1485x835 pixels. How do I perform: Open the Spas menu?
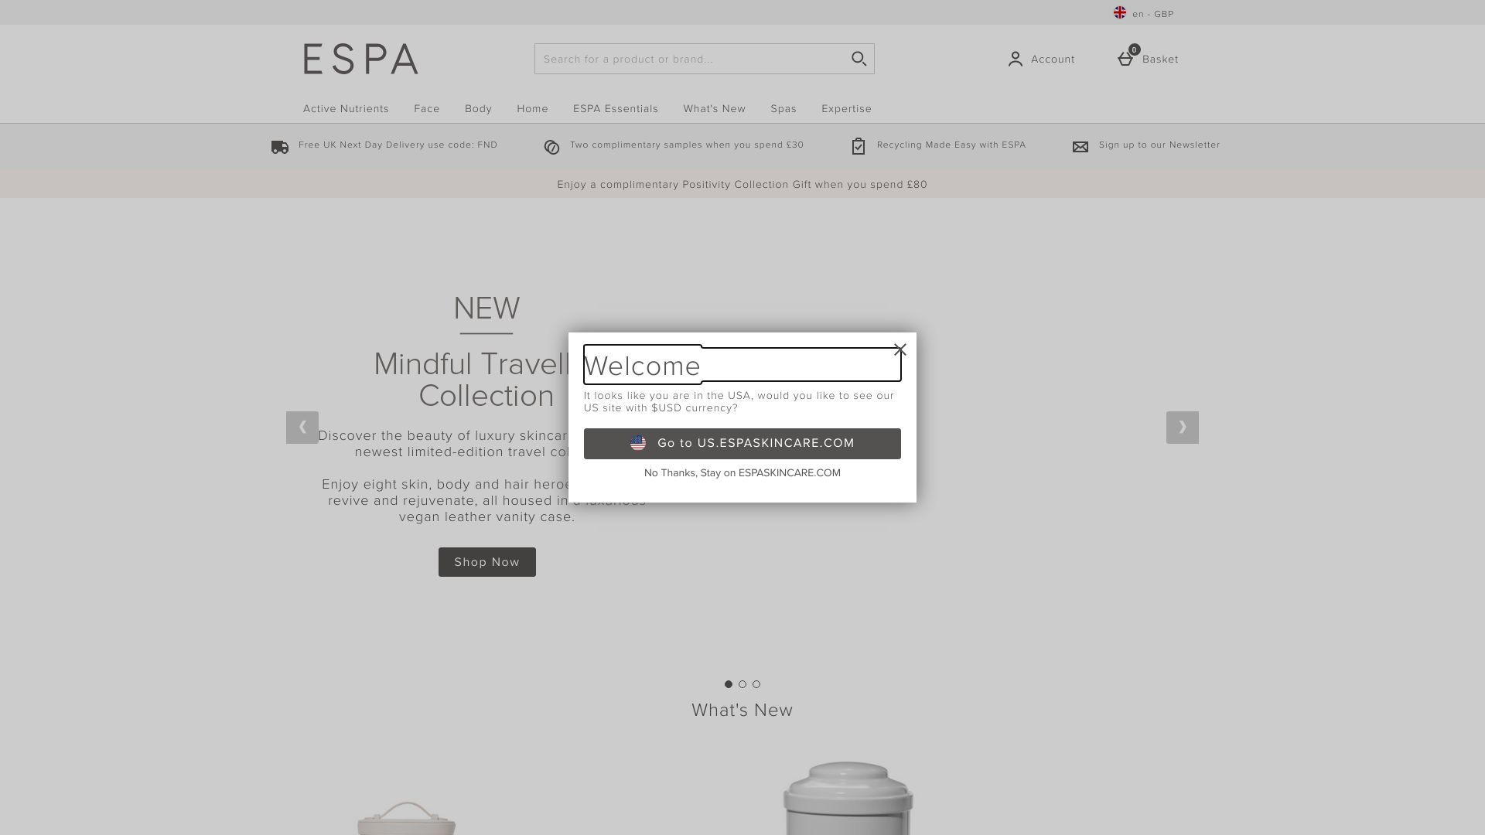tap(783, 109)
